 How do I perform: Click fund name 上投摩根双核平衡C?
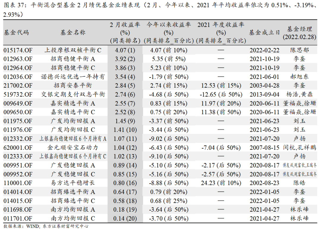tap(73, 50)
